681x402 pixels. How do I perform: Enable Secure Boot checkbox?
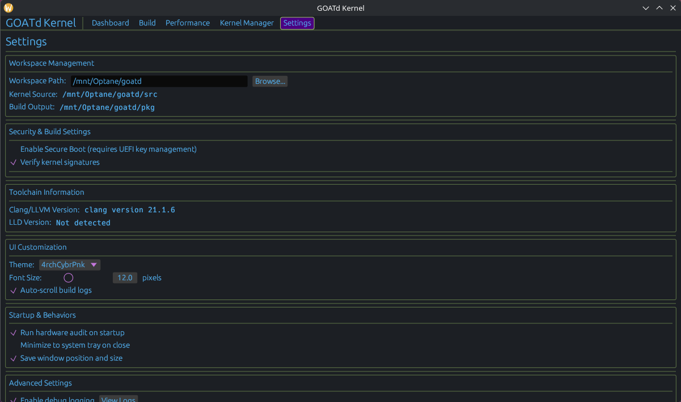tap(14, 149)
